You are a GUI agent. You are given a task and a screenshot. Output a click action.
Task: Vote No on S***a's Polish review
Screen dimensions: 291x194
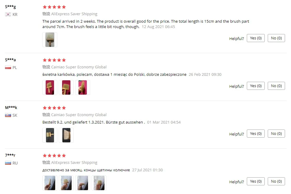(276, 86)
